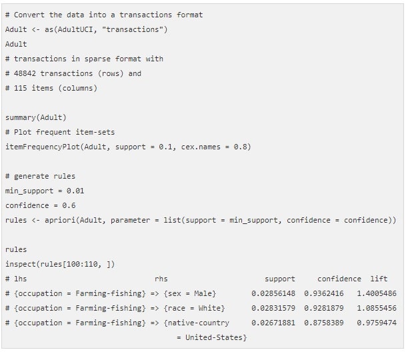Image resolution: width=406 pixels, height=352 pixels.
Task: Click the standalone Adult line
Action: pyautogui.click(x=16, y=44)
